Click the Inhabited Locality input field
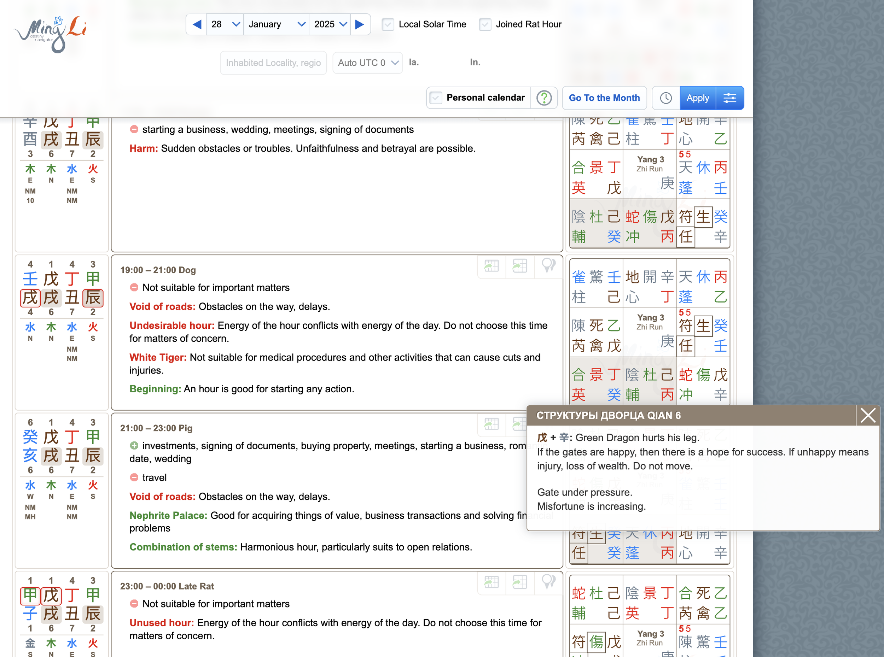Viewport: 884px width, 657px height. [x=273, y=63]
